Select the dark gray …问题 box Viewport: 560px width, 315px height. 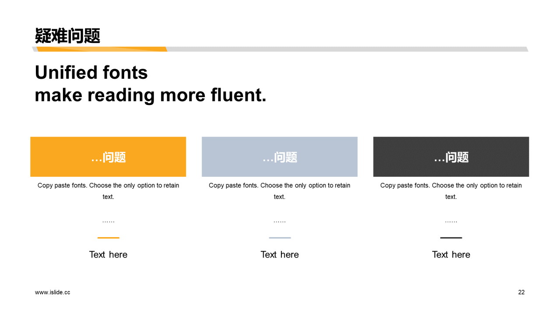tap(451, 157)
